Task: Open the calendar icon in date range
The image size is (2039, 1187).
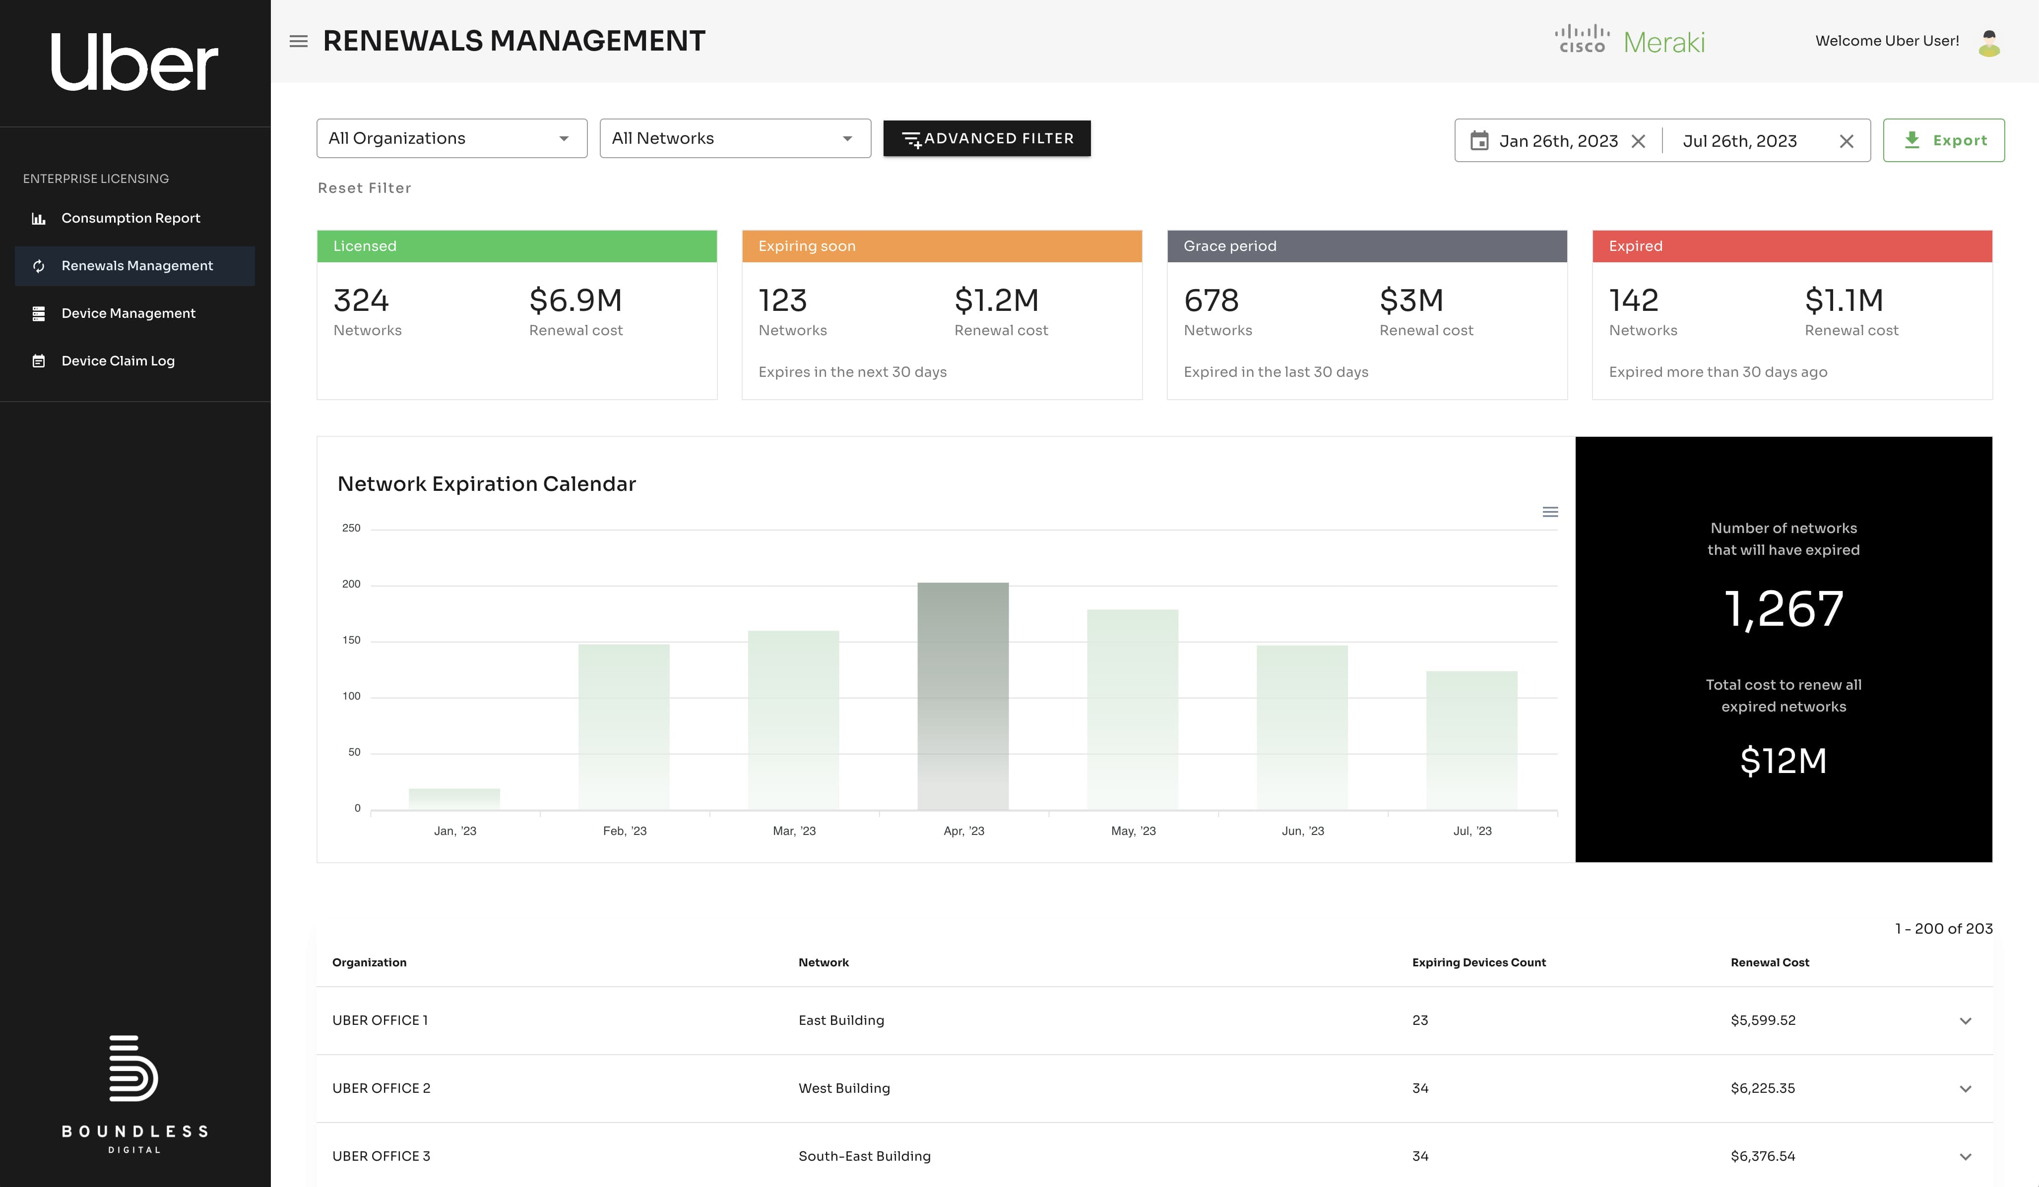Action: [x=1479, y=141]
